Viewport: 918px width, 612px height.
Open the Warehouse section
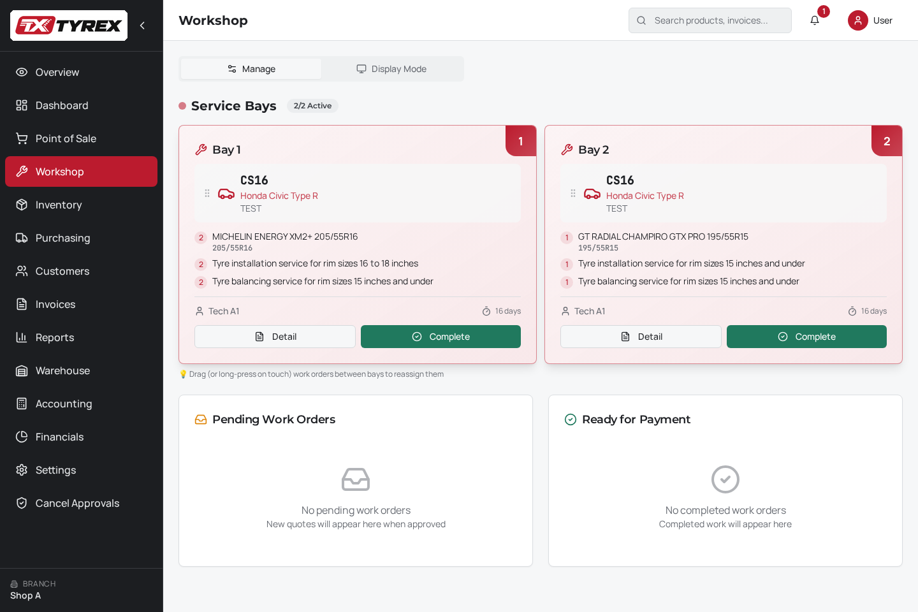[81, 370]
